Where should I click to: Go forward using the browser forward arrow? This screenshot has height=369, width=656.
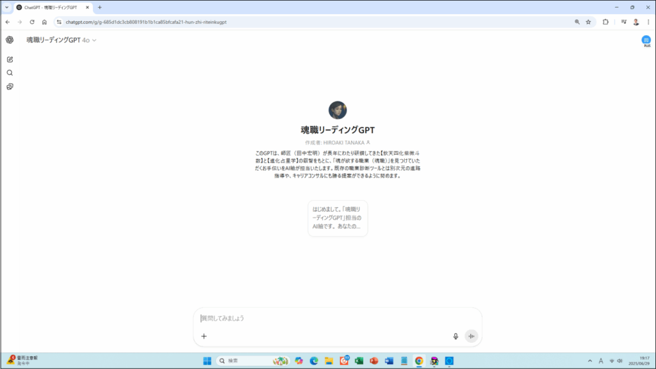pyautogui.click(x=20, y=22)
